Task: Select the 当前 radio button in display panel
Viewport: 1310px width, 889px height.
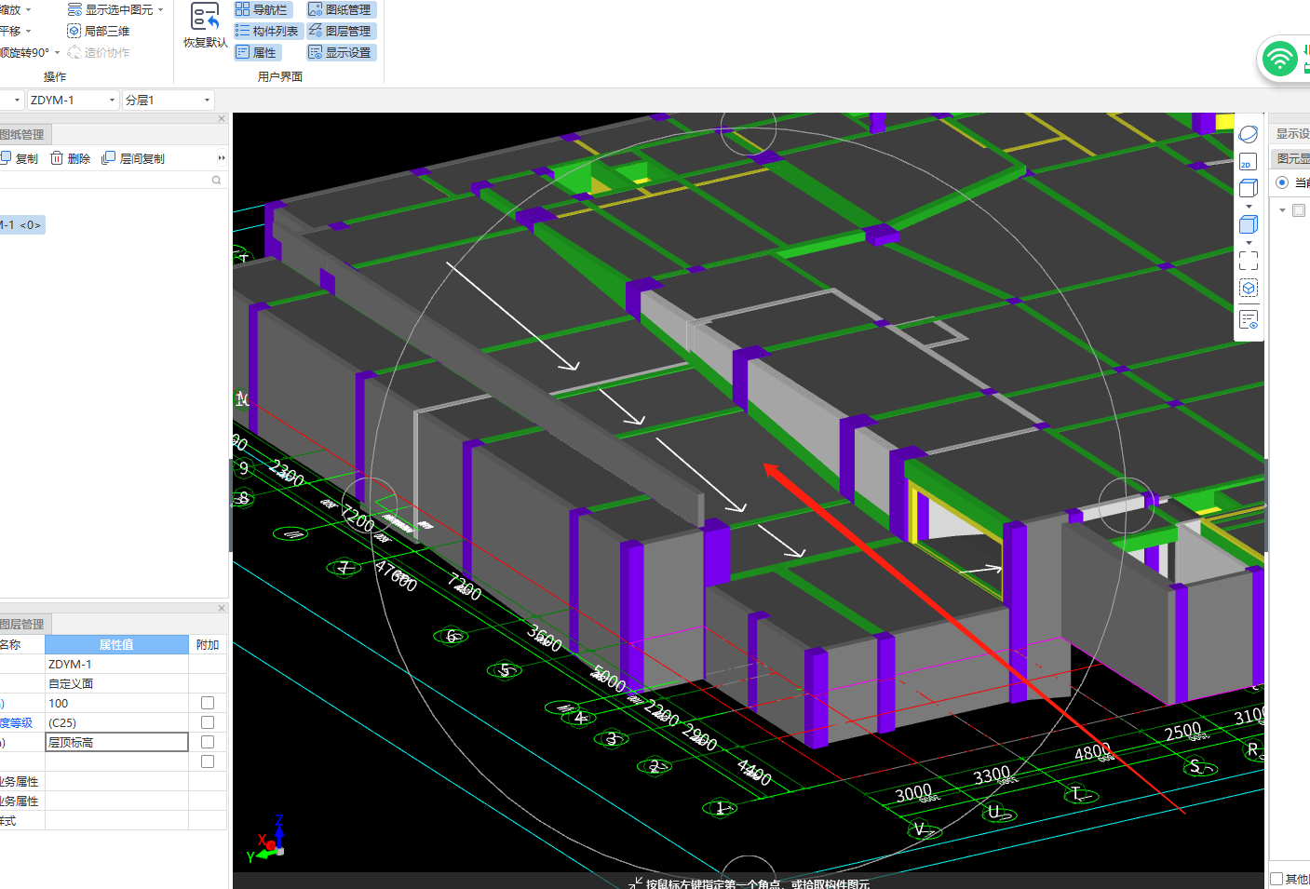Action: tap(1282, 182)
